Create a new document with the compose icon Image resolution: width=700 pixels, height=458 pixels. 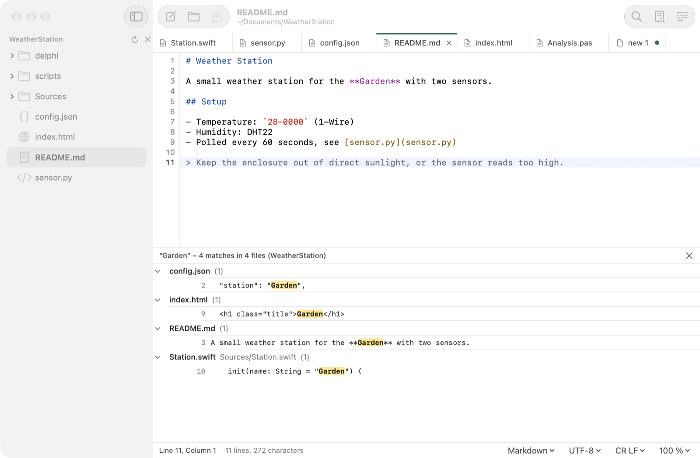tap(171, 17)
